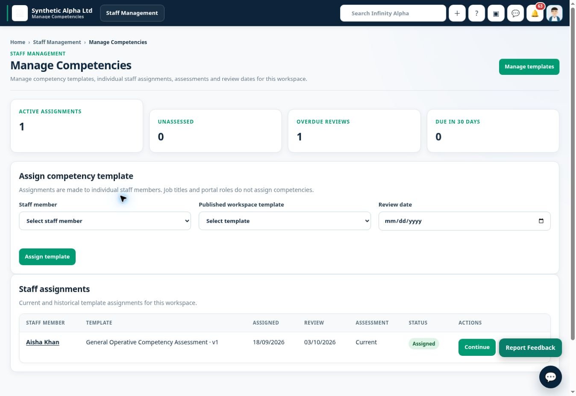The image size is (576, 396).
Task: Click the square panel icon in header
Action: click(496, 13)
